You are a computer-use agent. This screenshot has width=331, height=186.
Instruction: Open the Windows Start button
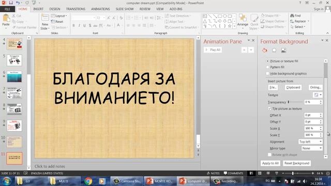point(7,181)
